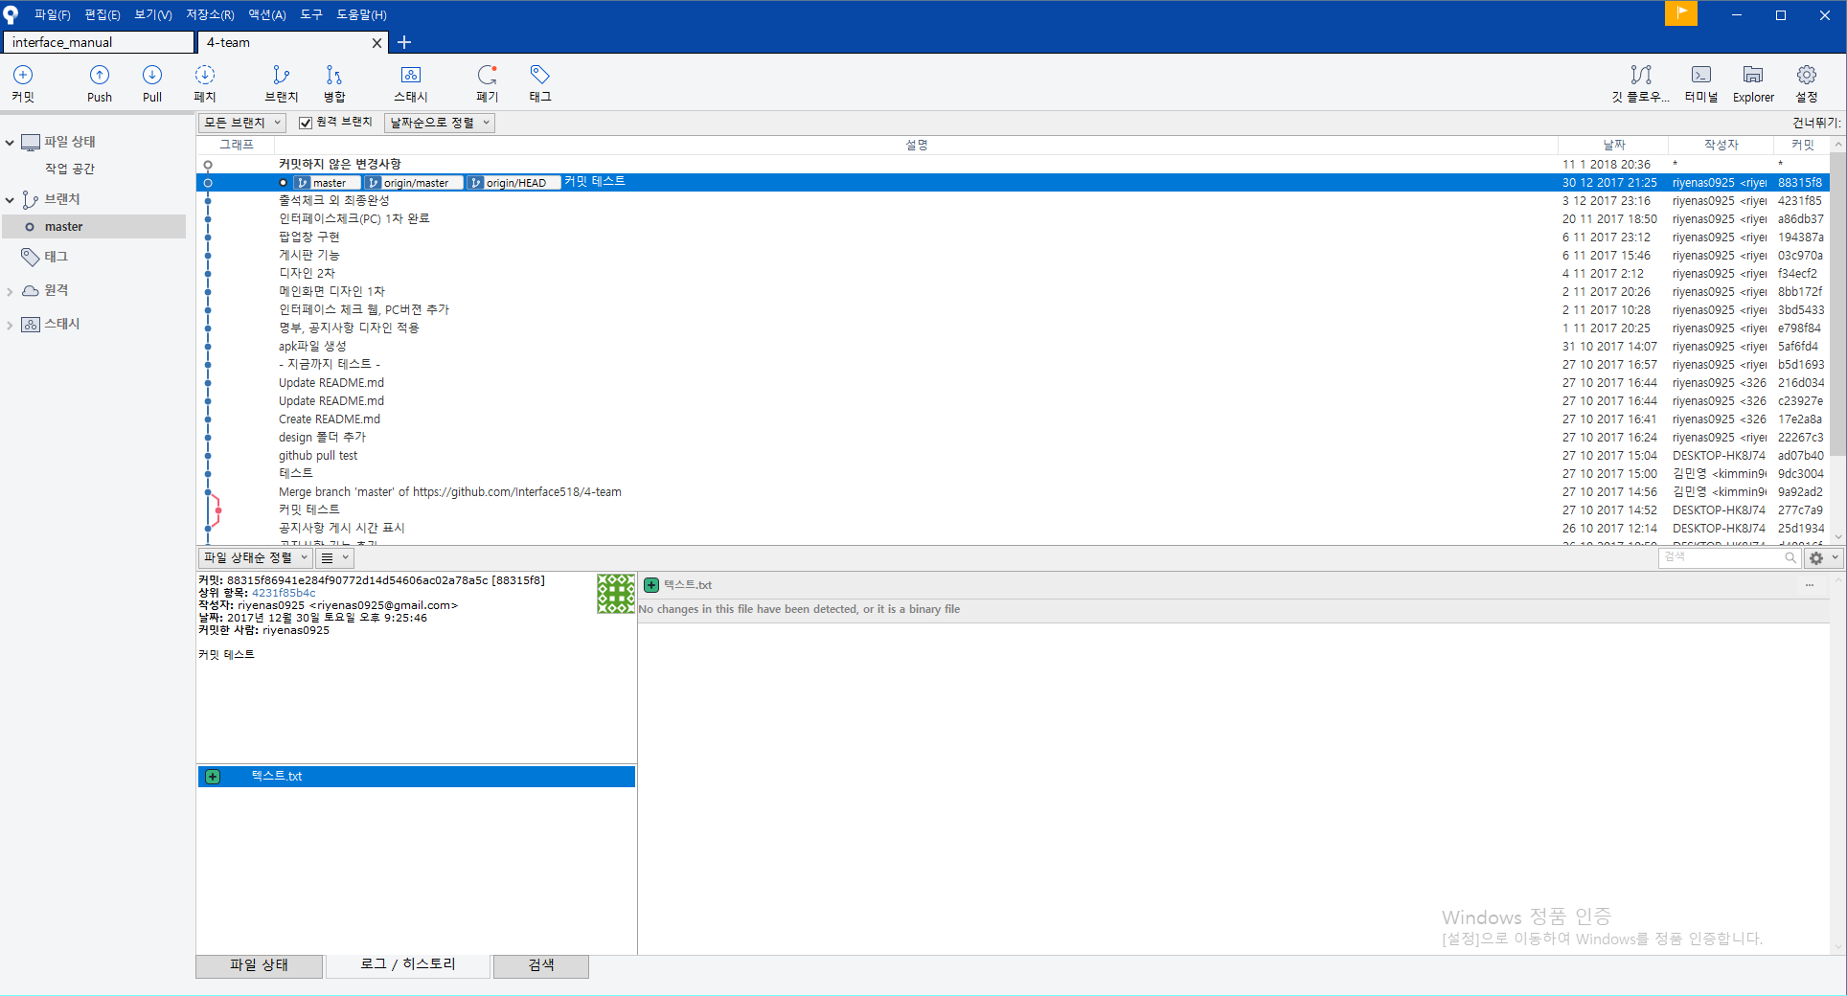Open the 도구 menu

(311, 14)
